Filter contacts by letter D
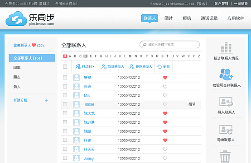The height and width of the screenshot is (163, 251). 86,56
